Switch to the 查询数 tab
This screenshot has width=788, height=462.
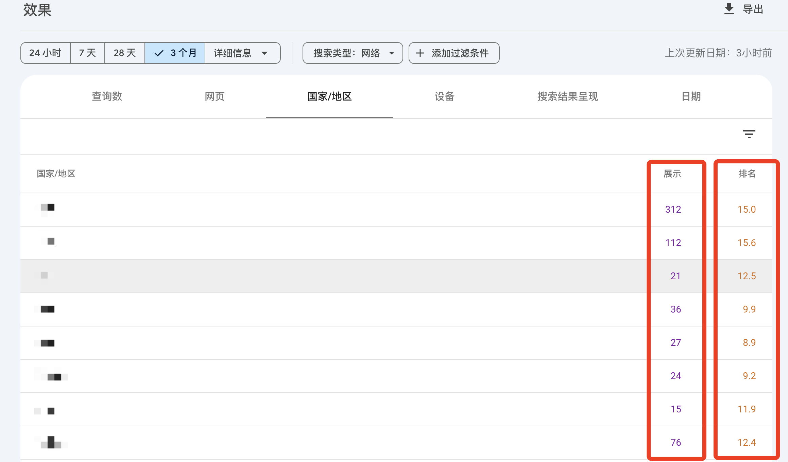tap(107, 96)
